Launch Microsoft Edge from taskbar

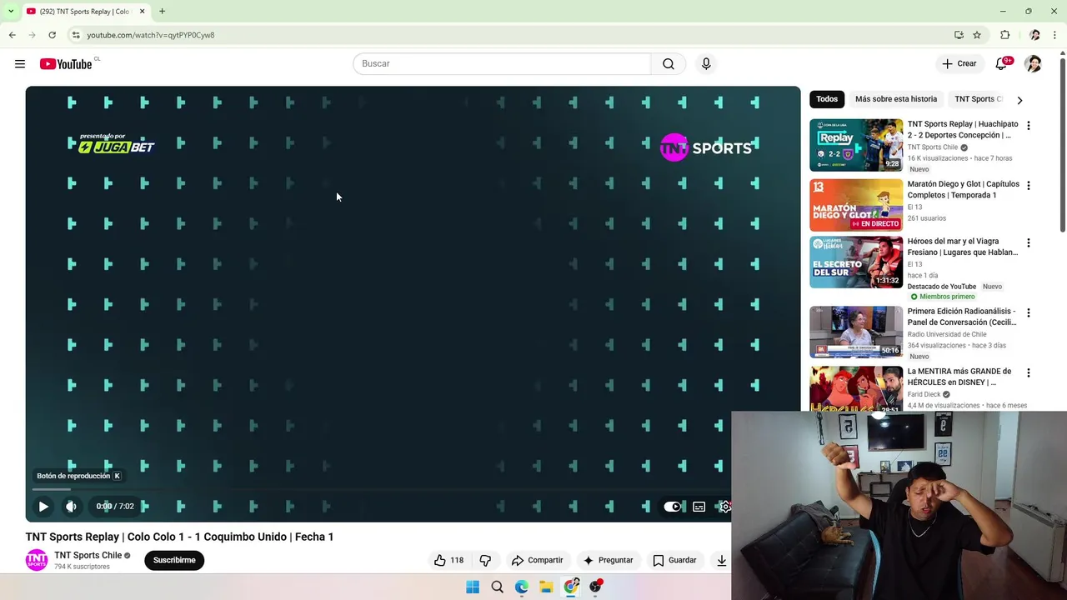(x=522, y=587)
